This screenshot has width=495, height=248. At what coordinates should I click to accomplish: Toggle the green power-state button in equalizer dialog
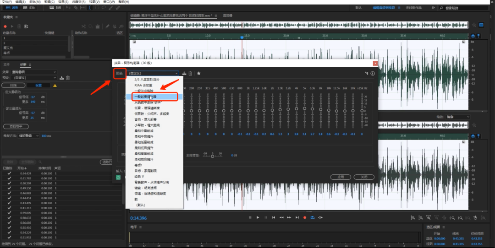(118, 178)
